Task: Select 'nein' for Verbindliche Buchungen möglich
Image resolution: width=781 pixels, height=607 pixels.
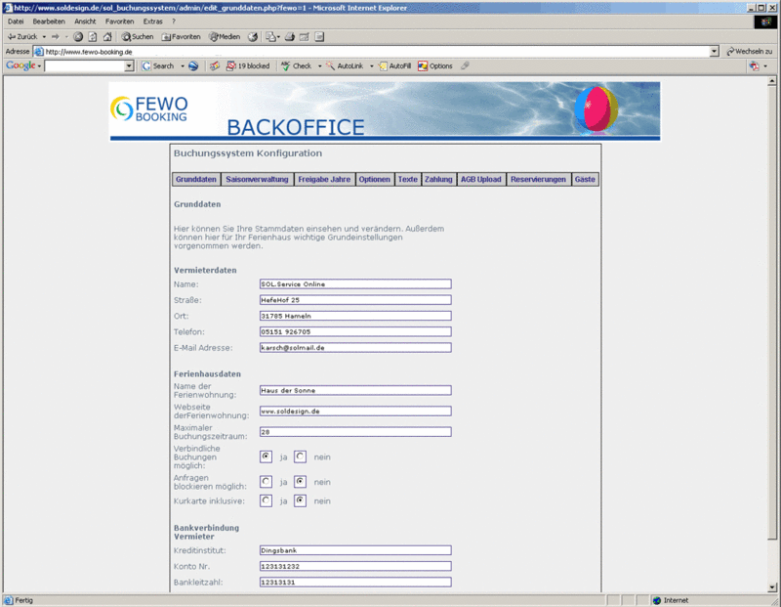Action: pyautogui.click(x=300, y=456)
